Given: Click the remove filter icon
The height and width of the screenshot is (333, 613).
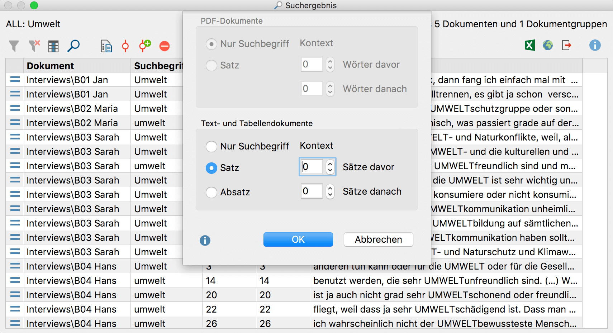Looking at the screenshot, I should (34, 46).
